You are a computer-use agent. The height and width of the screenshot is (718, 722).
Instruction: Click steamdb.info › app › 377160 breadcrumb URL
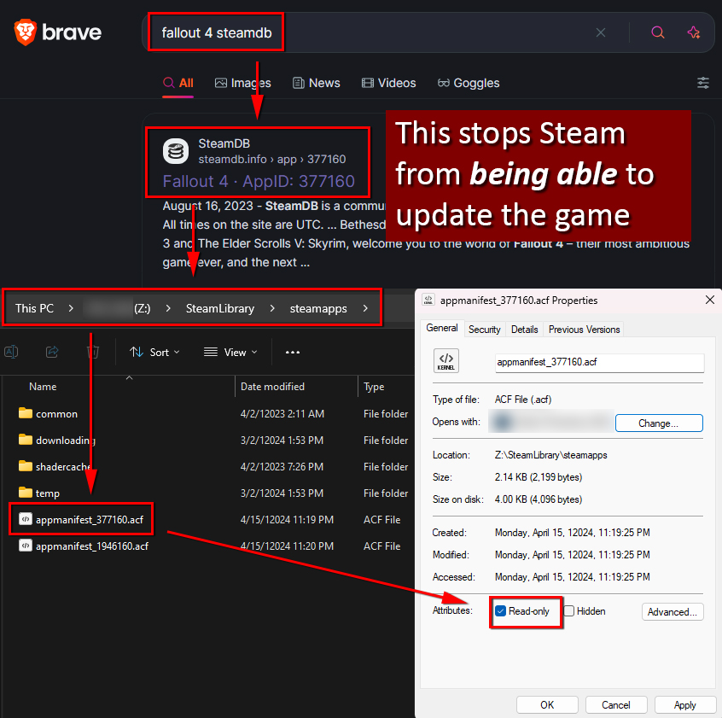[271, 159]
